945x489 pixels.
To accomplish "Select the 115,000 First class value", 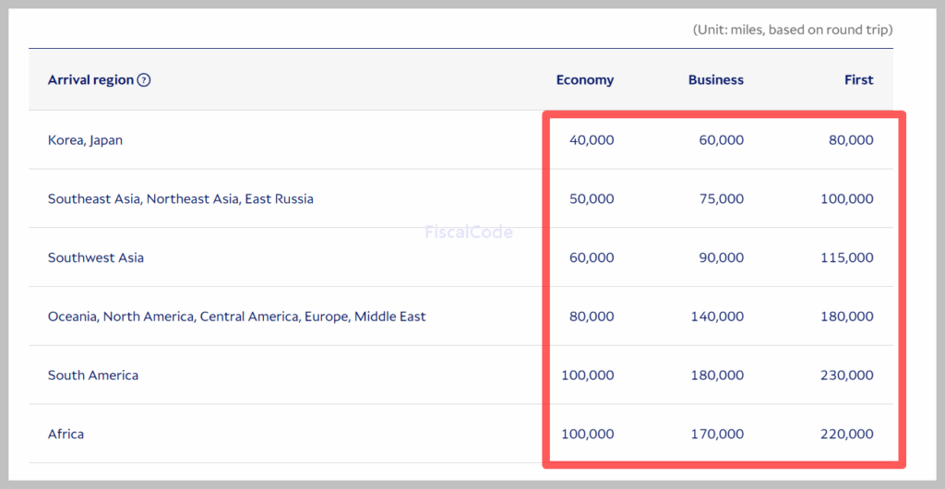I will click(x=847, y=258).
